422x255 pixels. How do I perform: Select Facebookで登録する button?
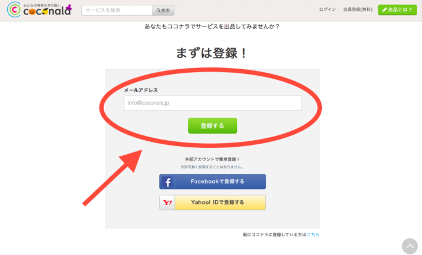tap(212, 182)
